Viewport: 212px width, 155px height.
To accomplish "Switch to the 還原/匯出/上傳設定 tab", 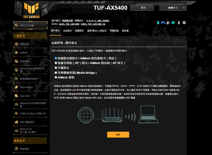I will 97,31.
